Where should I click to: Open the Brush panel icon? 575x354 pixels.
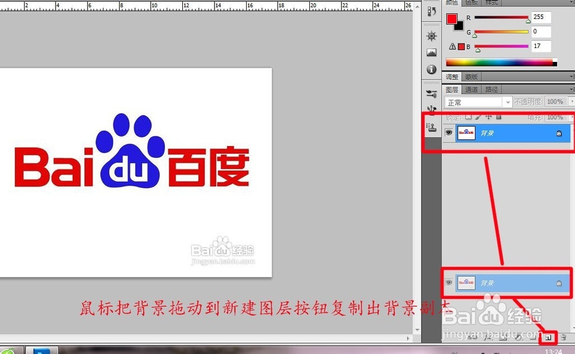point(432,110)
